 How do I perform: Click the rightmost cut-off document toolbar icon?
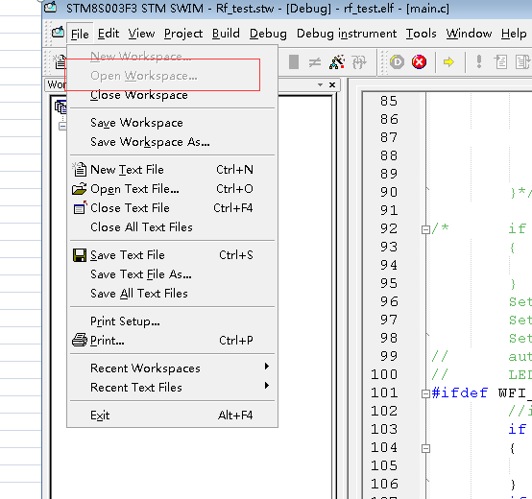tap(522, 62)
